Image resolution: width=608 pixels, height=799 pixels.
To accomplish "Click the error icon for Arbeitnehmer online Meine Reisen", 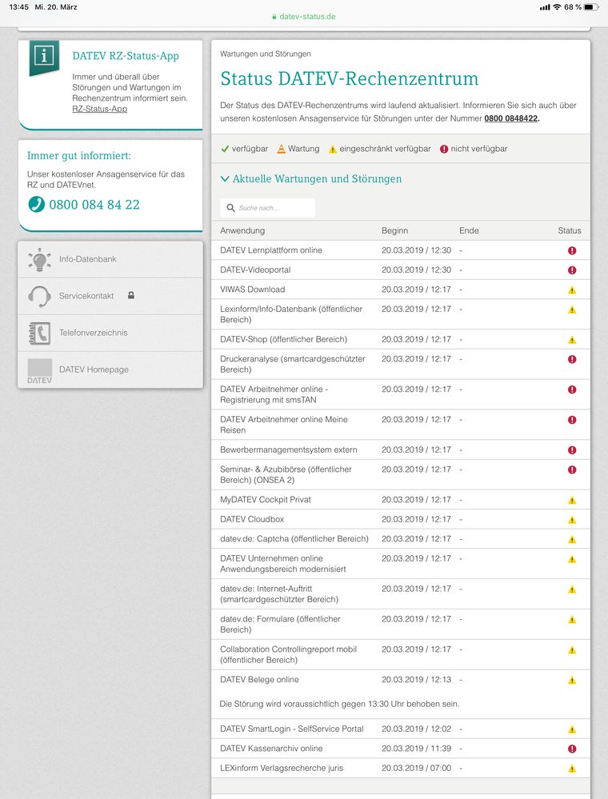I will tap(572, 420).
